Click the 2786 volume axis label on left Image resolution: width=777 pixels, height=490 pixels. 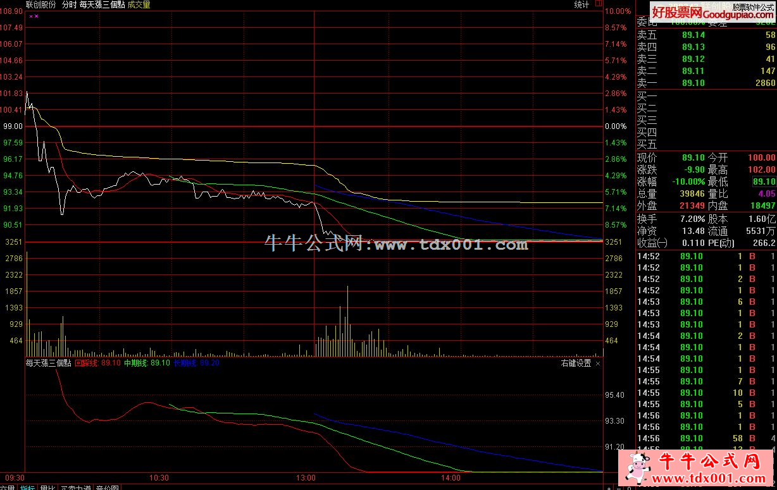14,258
